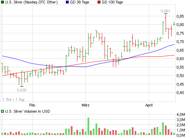
Task: Click the 0,65 price axis label
Action: pyautogui.click(x=180, y=50)
